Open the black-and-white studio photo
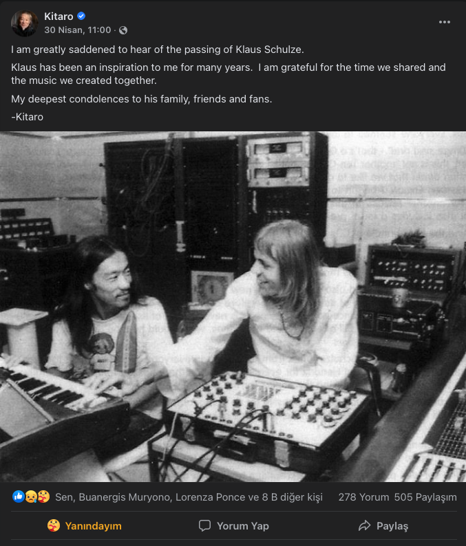This screenshot has height=546, width=466. 233,307
